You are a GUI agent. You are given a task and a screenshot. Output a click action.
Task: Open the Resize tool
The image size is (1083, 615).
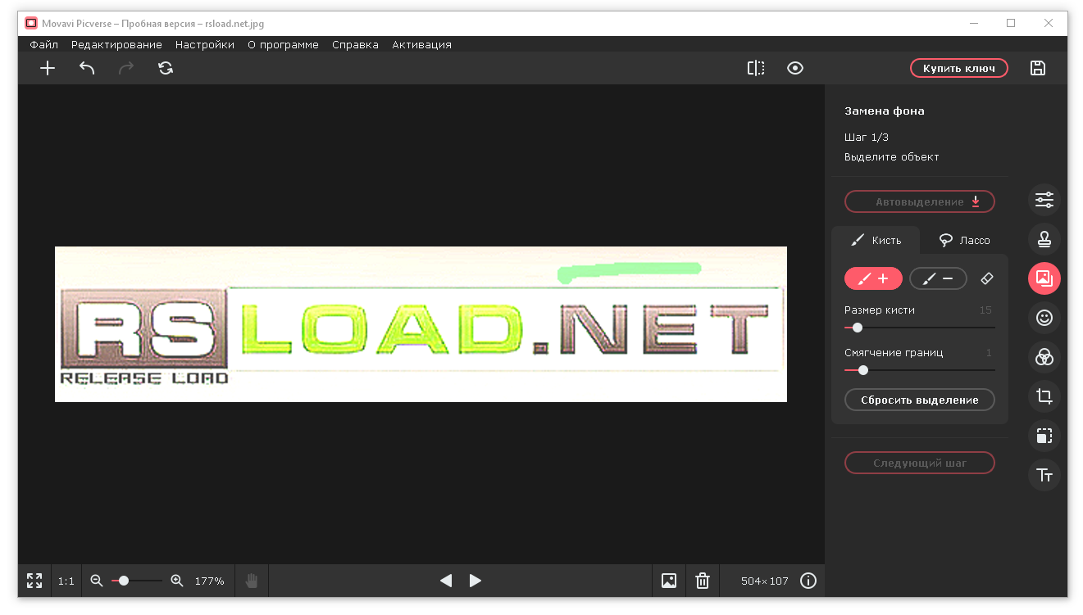[1044, 436]
